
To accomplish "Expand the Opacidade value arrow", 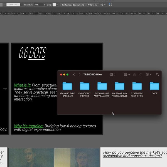I will point(45,5).
